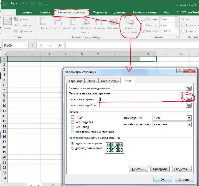Click the formula bar enter checkmark icon
Image resolution: width=199 pixels, height=186 pixels.
[x=51, y=45]
